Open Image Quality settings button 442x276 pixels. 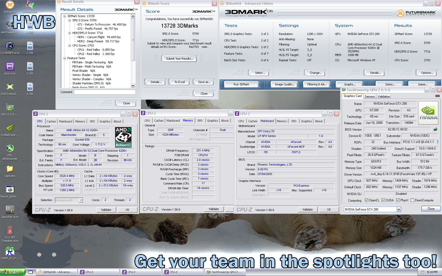[285, 84]
